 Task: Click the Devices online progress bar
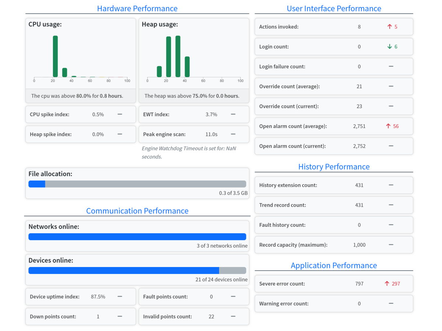click(137, 271)
